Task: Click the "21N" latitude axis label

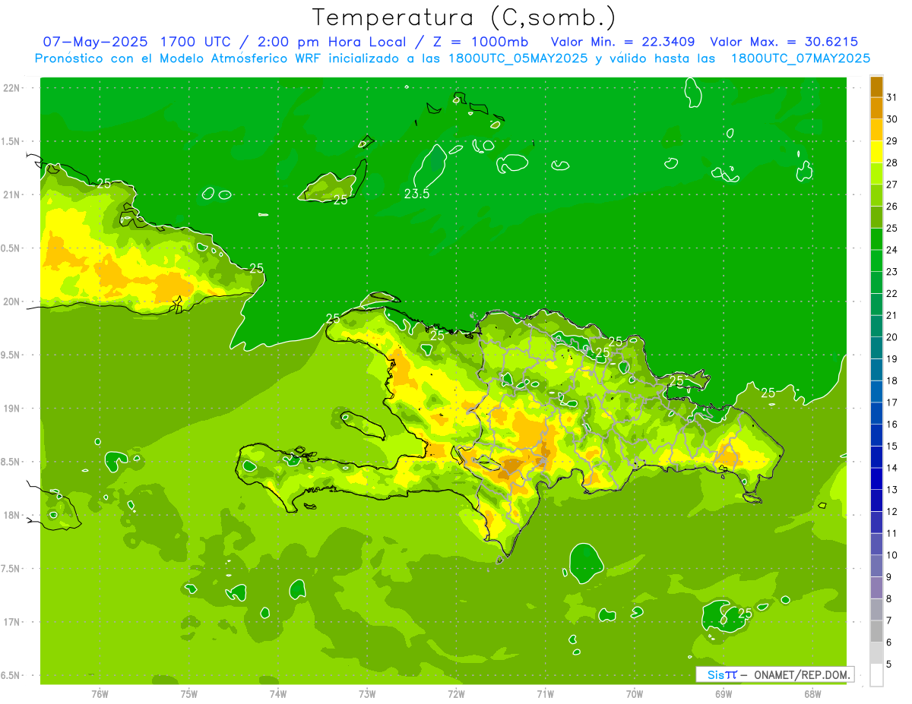Action: pyautogui.click(x=12, y=195)
